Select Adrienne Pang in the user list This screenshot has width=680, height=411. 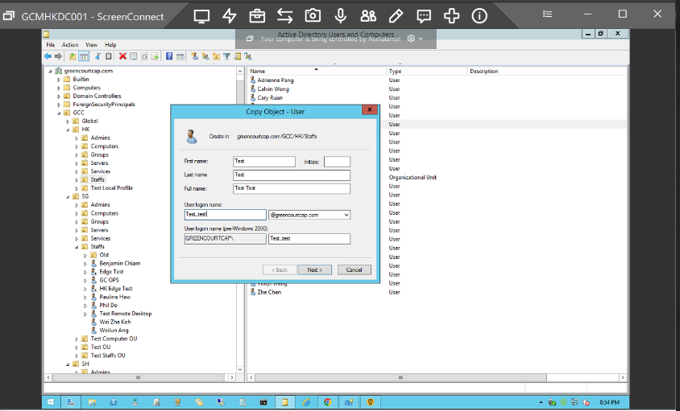(276, 80)
